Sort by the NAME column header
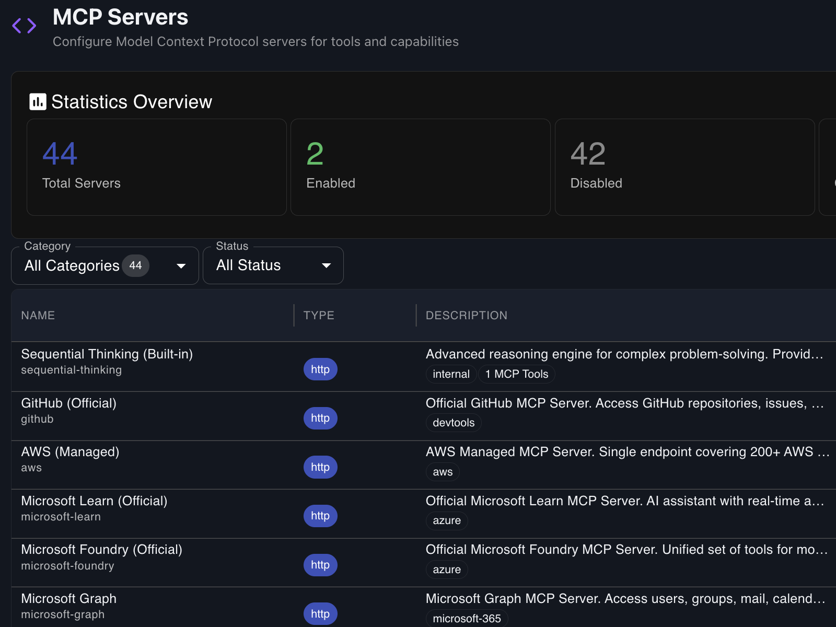 pyautogui.click(x=38, y=316)
